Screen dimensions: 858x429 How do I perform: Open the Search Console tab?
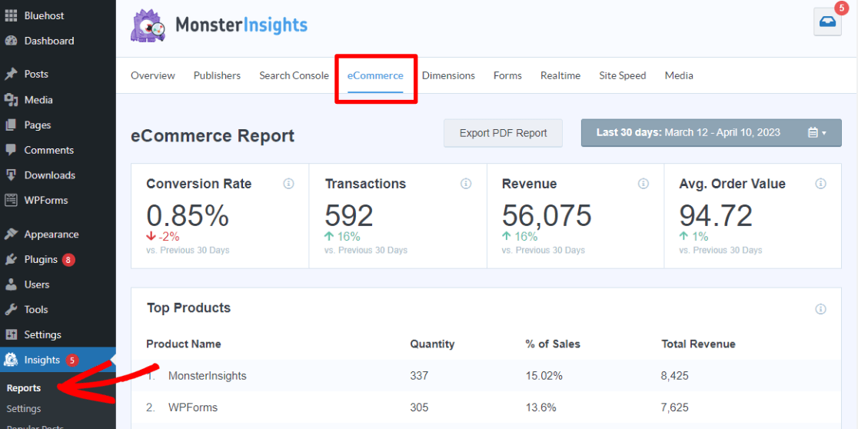click(294, 75)
